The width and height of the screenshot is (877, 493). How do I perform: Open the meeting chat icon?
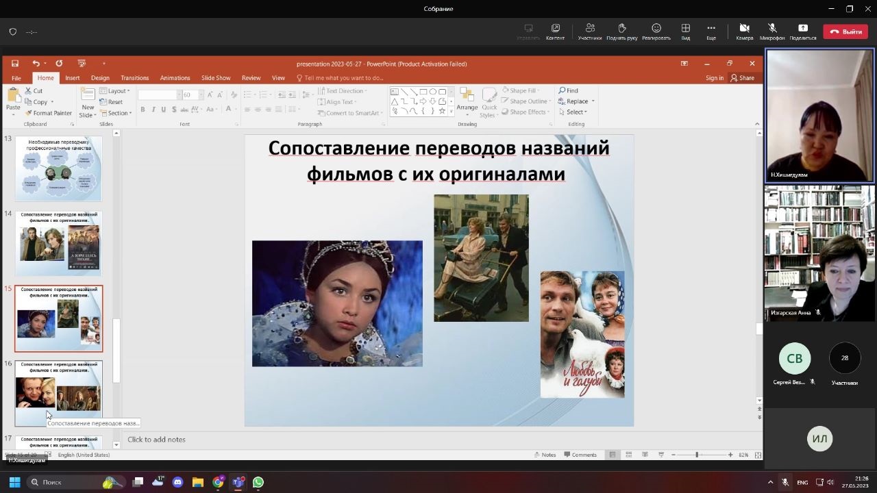pos(555,29)
